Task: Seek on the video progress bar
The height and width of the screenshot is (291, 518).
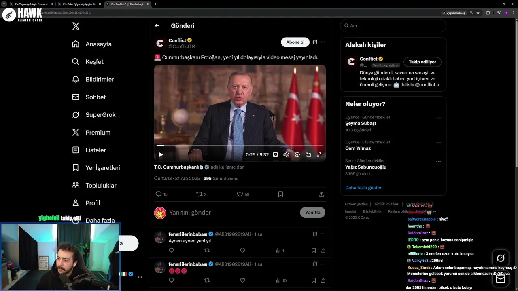Action: click(240, 145)
